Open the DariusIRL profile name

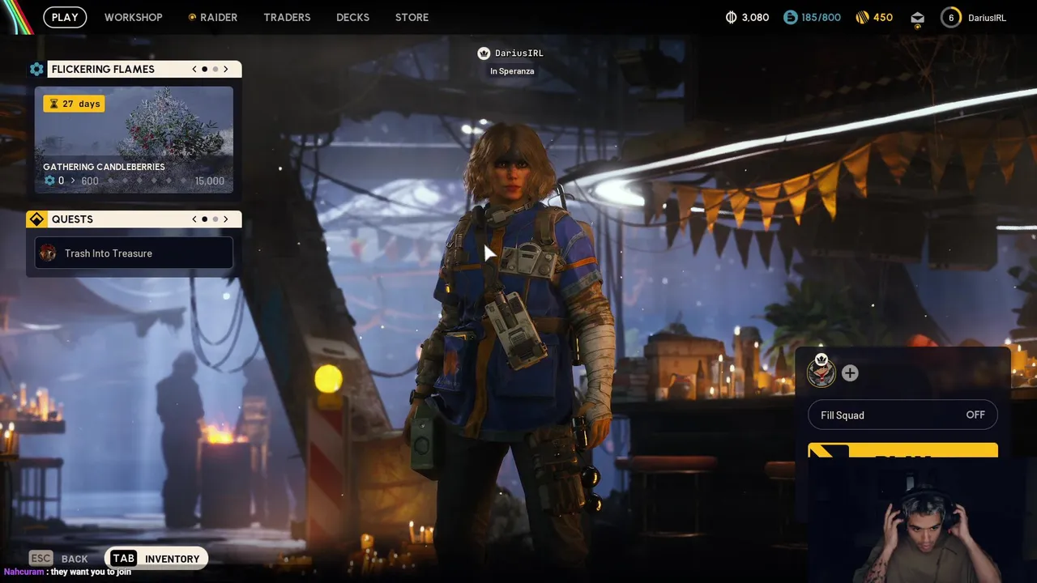[987, 18]
